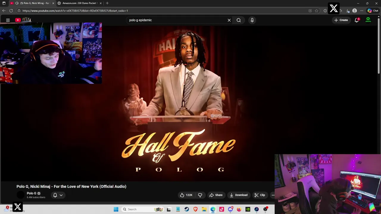Open Copilot Chat in Edge

tap(373, 11)
